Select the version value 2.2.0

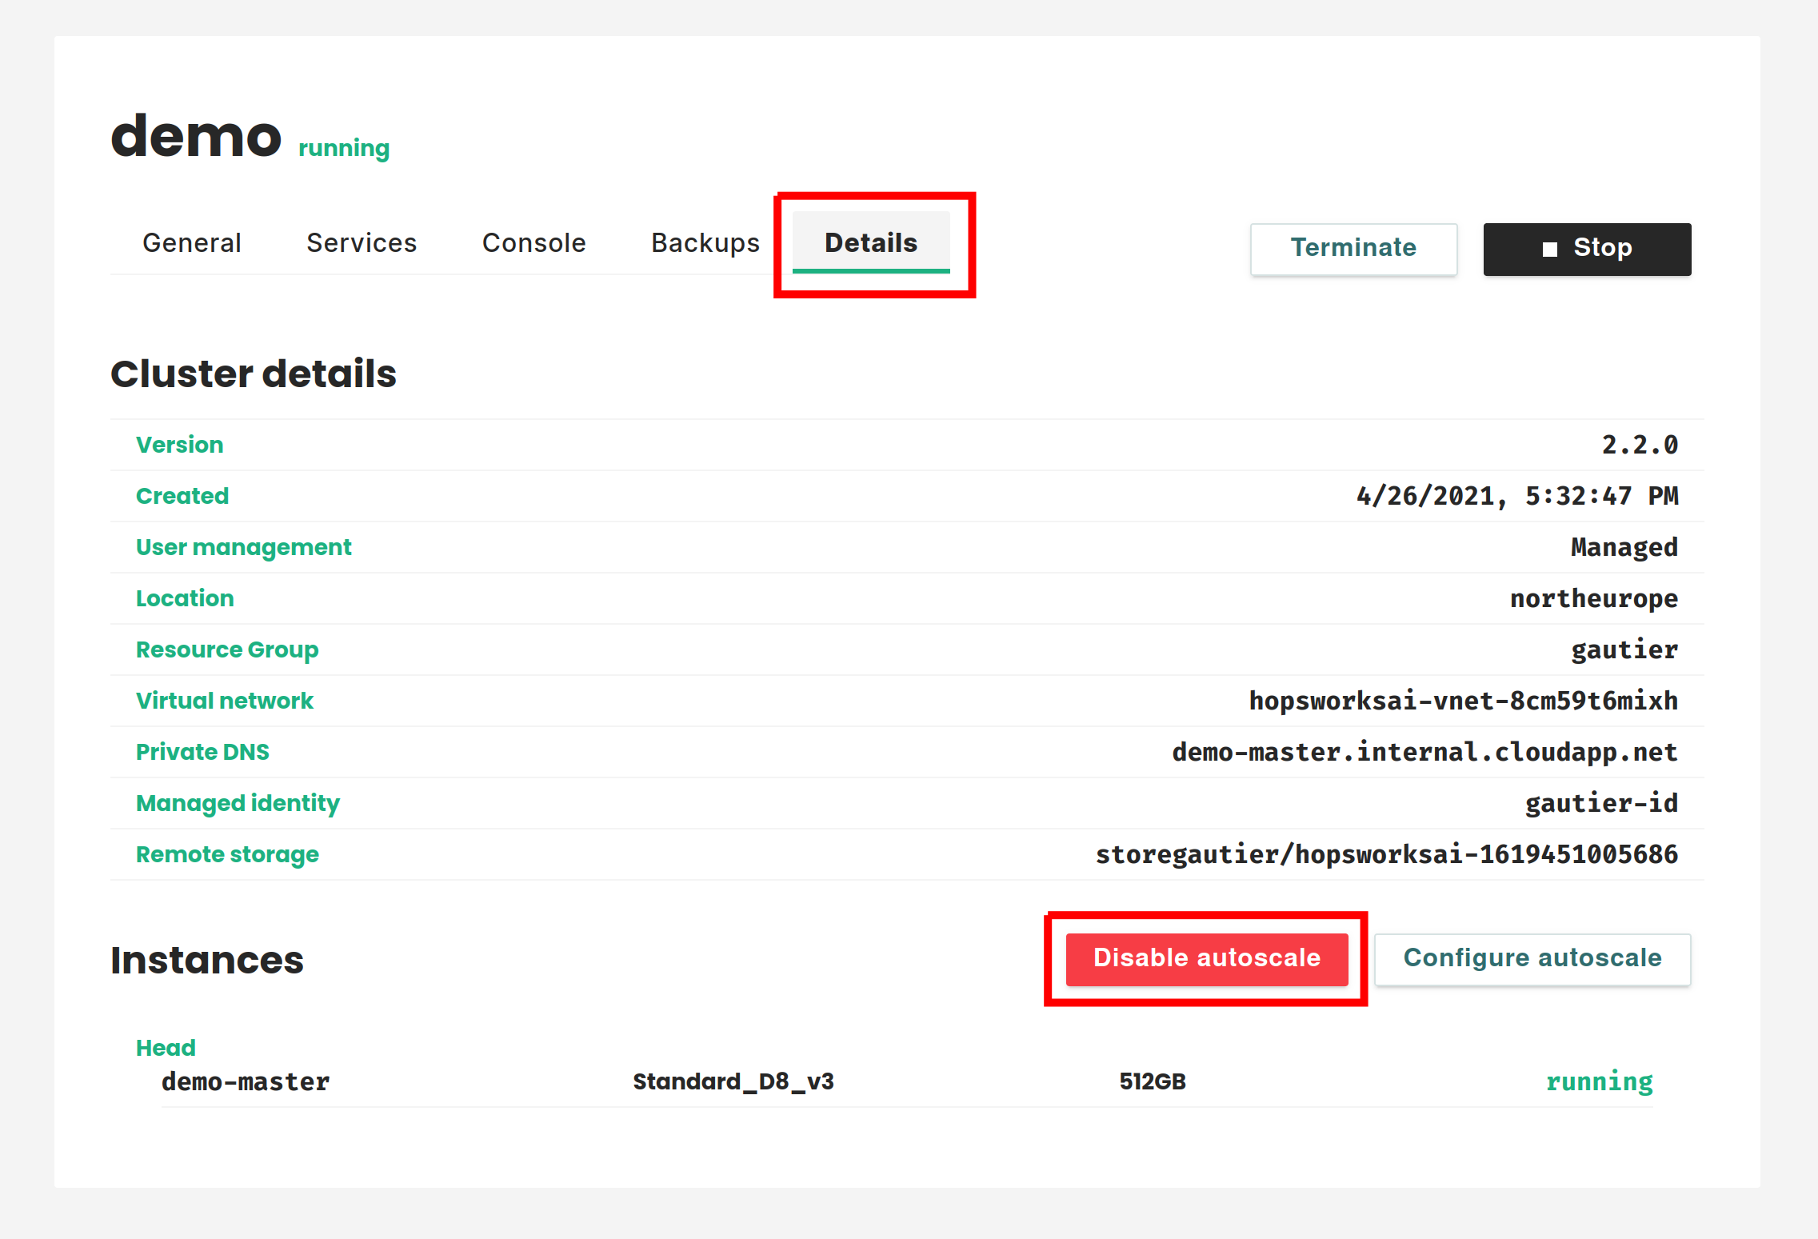[x=1639, y=445]
